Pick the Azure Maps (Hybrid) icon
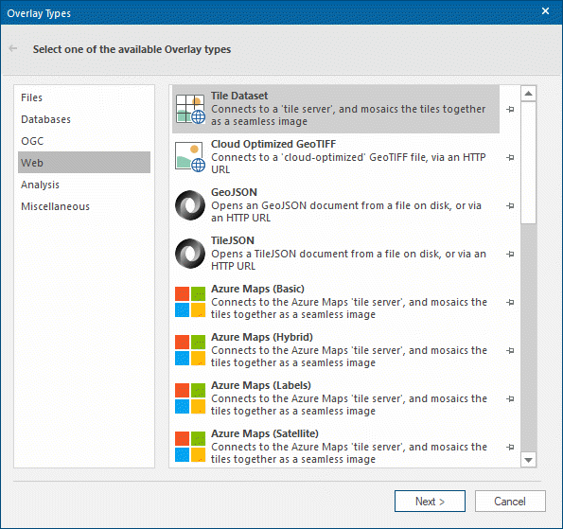The image size is (563, 529). point(190,350)
